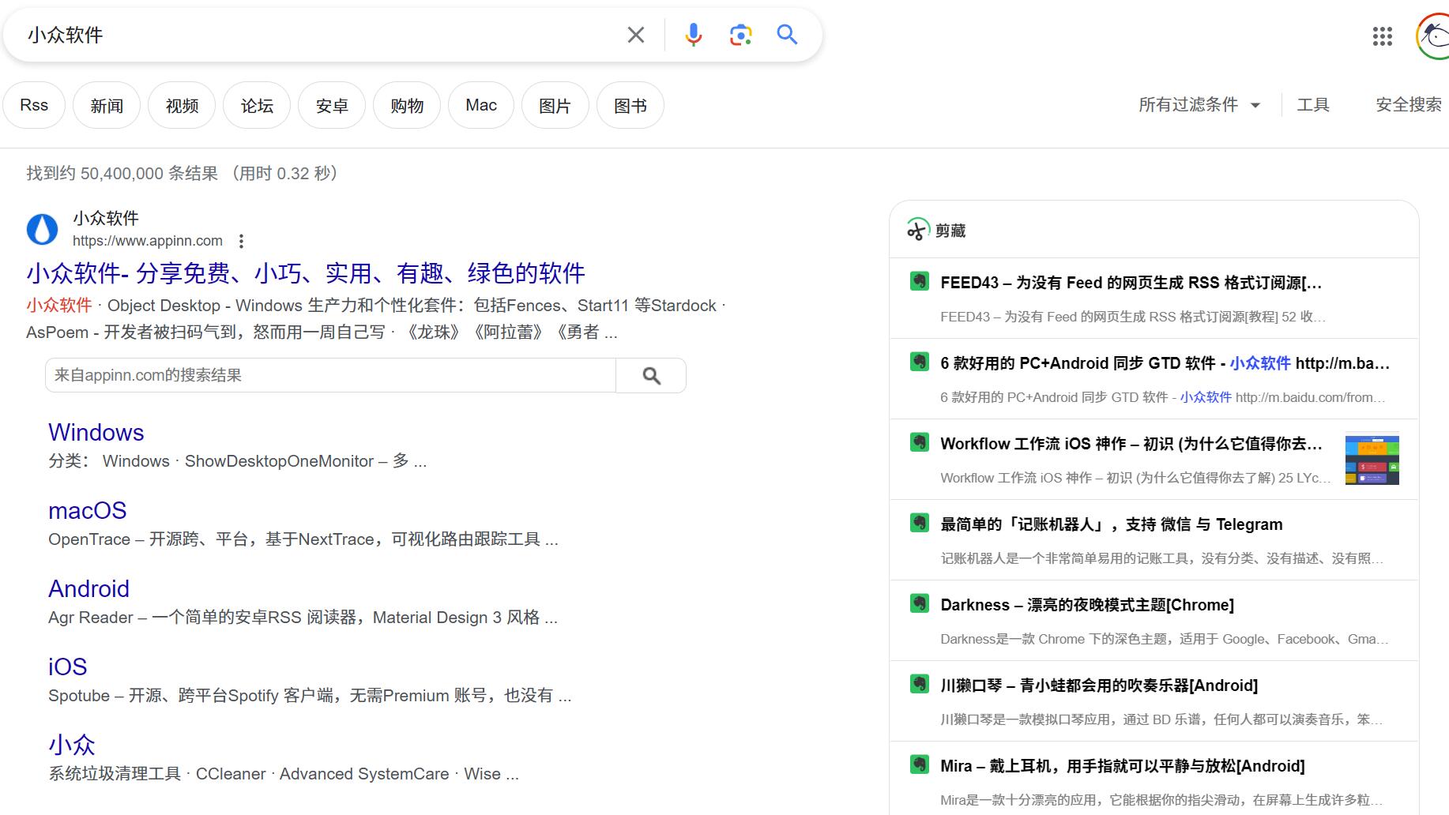Open the macOS sitelink

pyautogui.click(x=88, y=511)
